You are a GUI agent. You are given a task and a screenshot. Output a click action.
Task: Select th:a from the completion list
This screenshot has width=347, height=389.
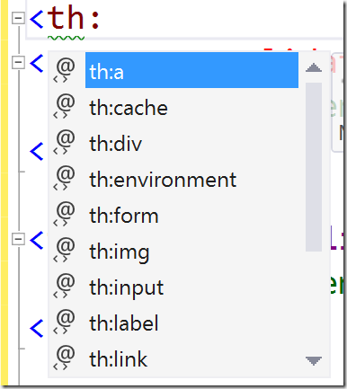click(191, 70)
